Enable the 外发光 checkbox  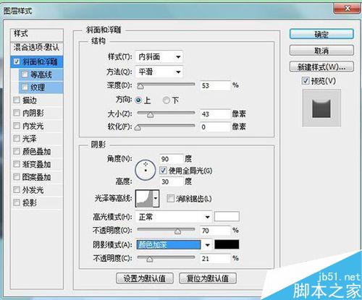click(17, 190)
